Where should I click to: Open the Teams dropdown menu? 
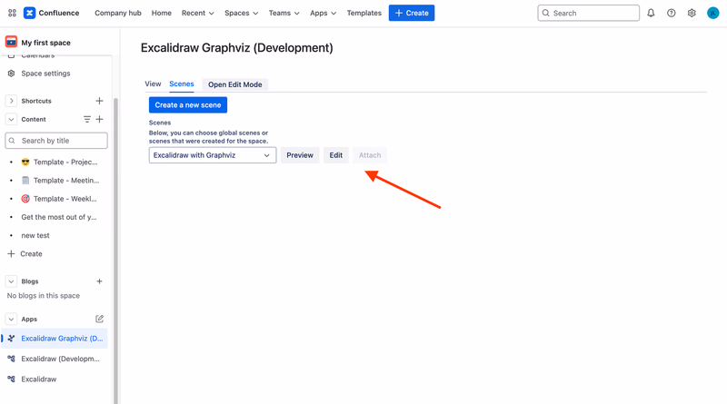(284, 13)
